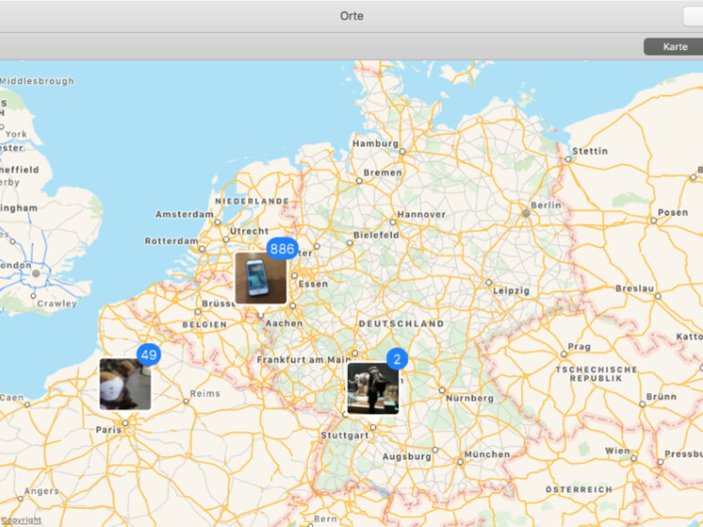Click the blue 886 count badge
This screenshot has width=703, height=527.
point(282,249)
